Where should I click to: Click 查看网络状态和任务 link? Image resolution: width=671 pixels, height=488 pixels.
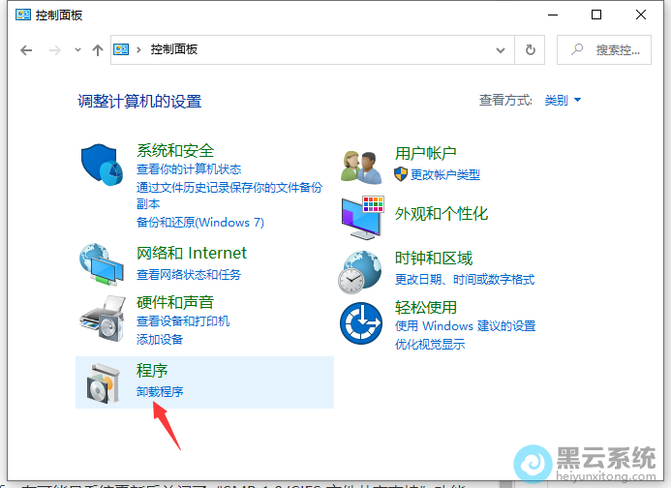pos(188,274)
